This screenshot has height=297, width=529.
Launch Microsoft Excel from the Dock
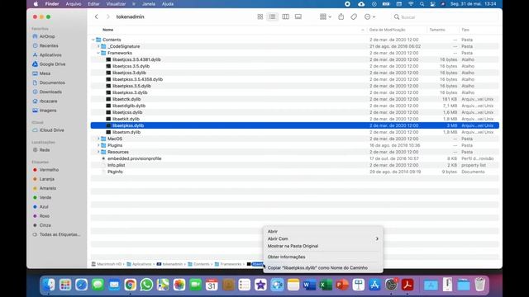click(x=326, y=285)
